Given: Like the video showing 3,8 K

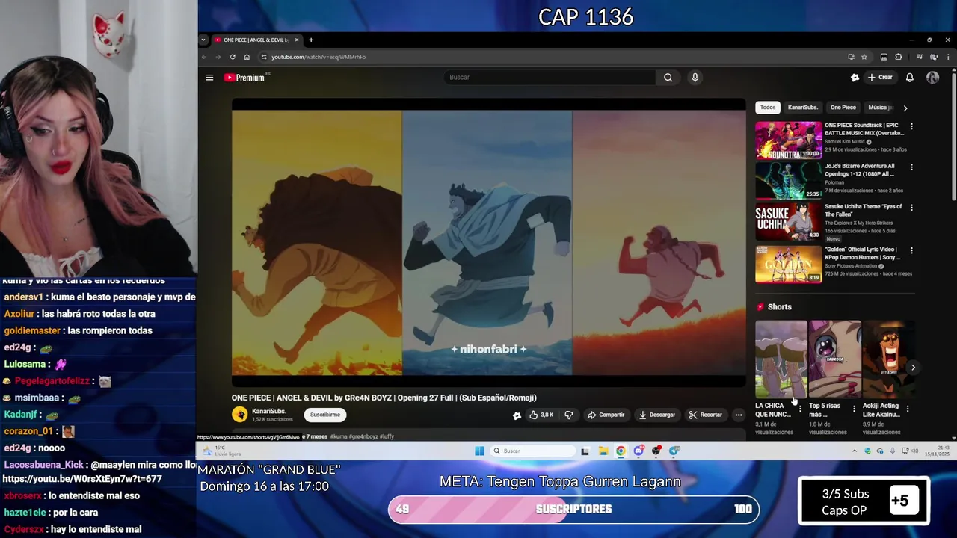Looking at the screenshot, I should pos(541,415).
